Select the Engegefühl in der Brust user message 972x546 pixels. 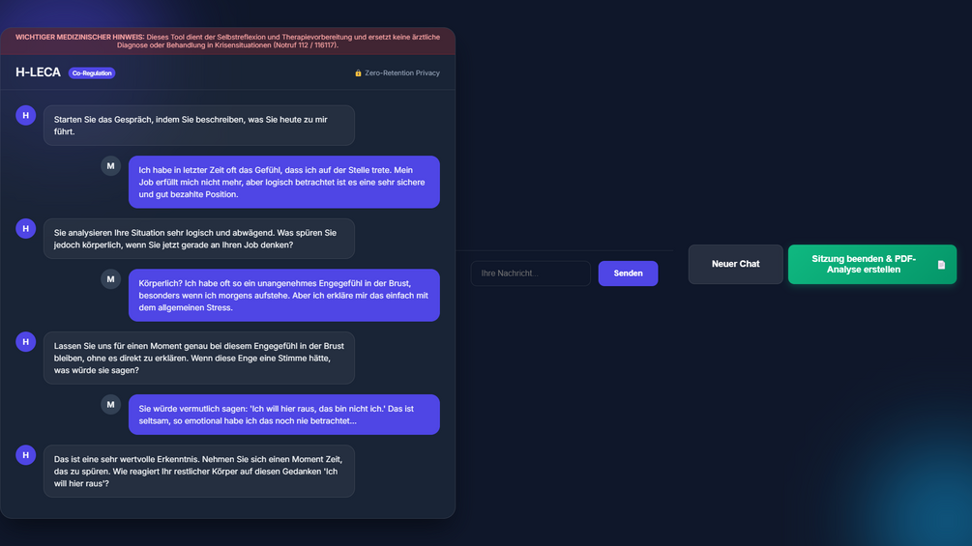(x=284, y=296)
